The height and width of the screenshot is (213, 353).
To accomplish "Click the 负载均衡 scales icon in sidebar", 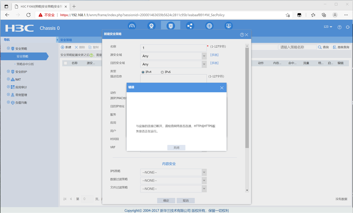I will [13, 103].
